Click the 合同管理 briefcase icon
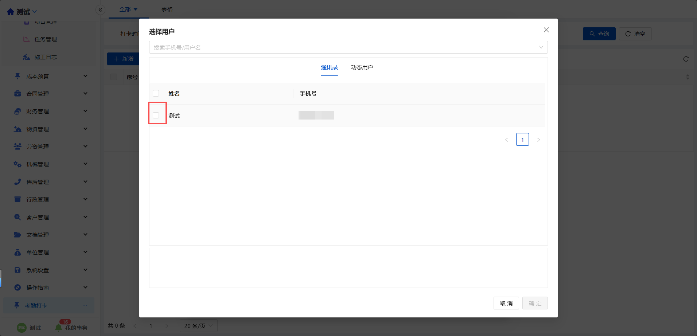Viewport: 697px width, 336px height. coord(17,94)
